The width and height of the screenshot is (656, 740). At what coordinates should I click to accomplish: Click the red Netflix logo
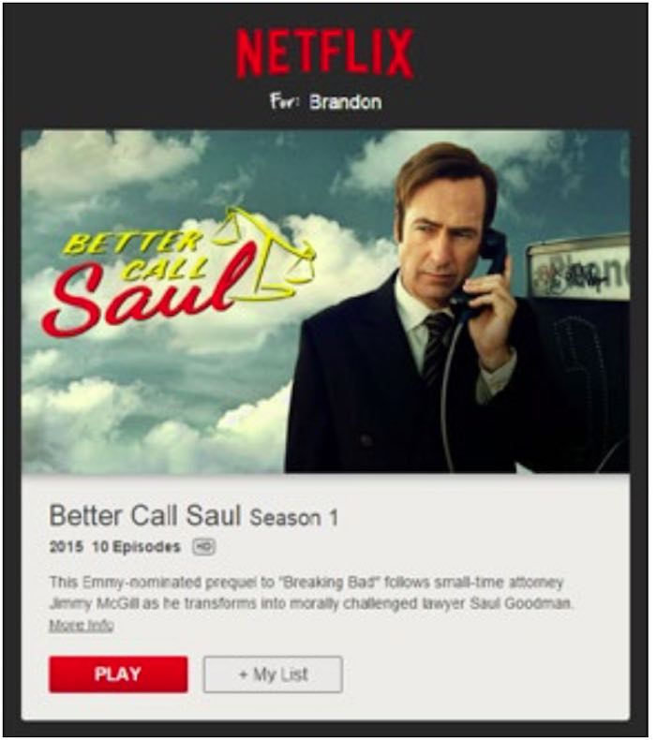(325, 52)
